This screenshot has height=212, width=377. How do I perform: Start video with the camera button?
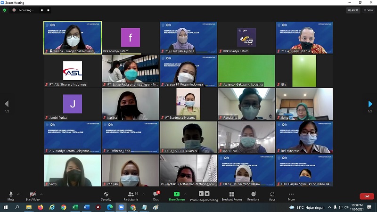33,195
